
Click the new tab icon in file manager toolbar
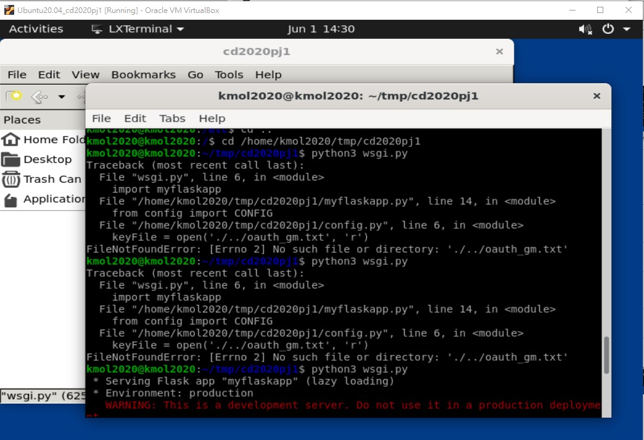[x=14, y=96]
